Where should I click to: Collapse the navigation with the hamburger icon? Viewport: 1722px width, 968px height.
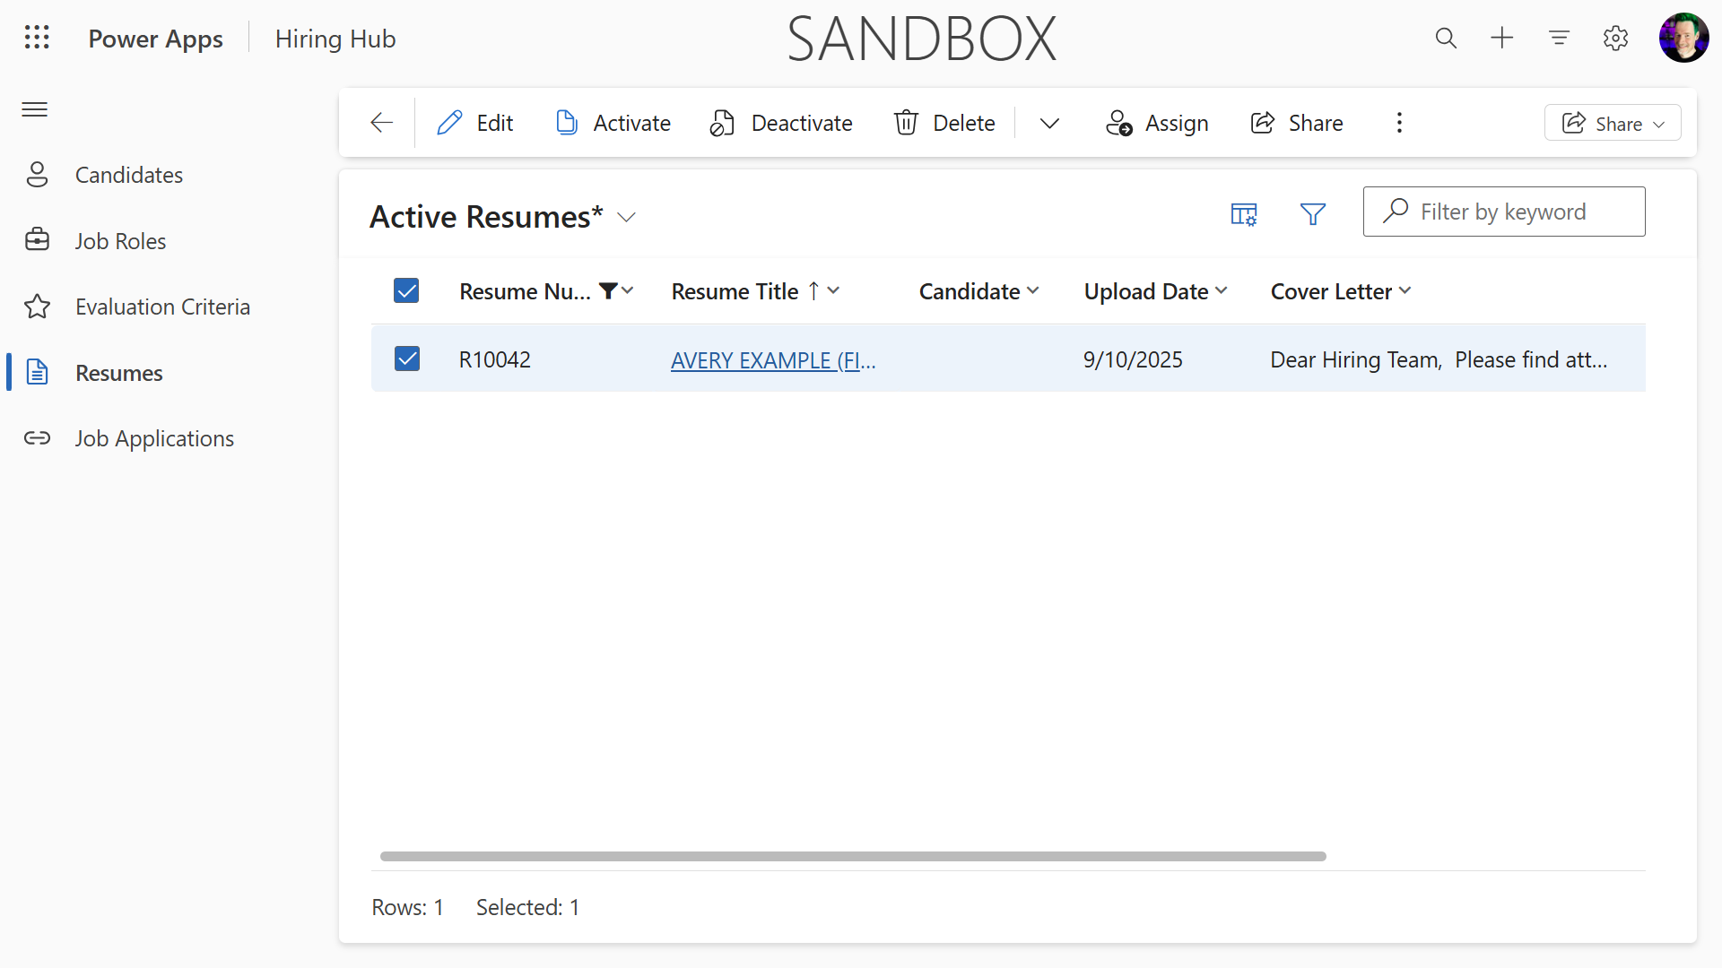click(34, 109)
